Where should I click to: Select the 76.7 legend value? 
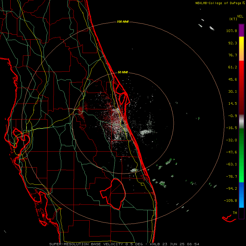coord(233,55)
